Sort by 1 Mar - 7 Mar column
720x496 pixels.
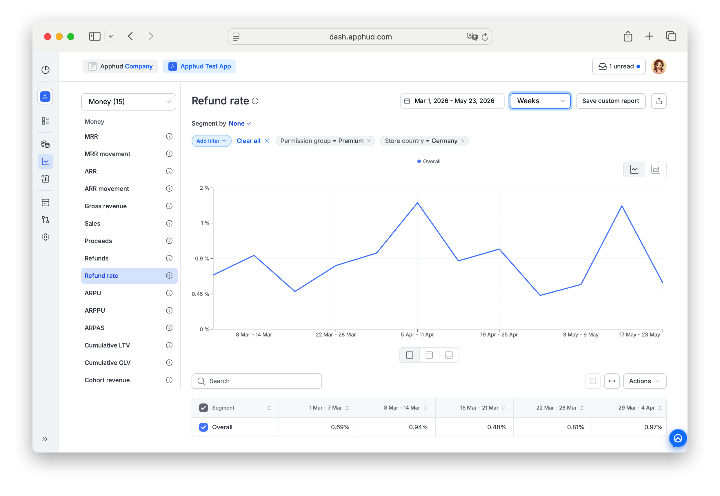347,408
